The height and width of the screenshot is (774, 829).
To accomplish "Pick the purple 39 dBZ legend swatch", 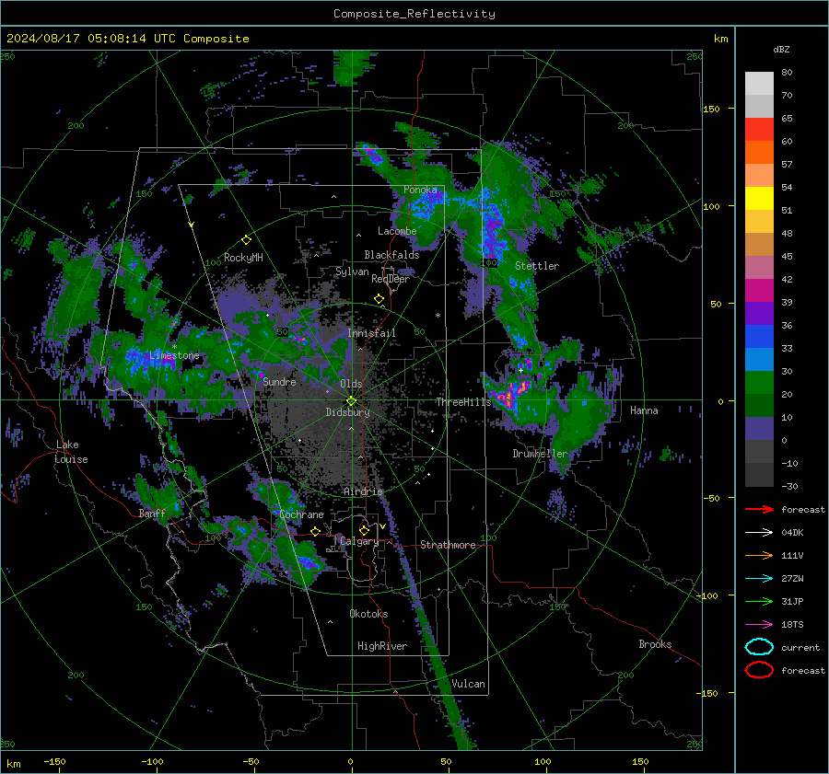I will (x=759, y=313).
